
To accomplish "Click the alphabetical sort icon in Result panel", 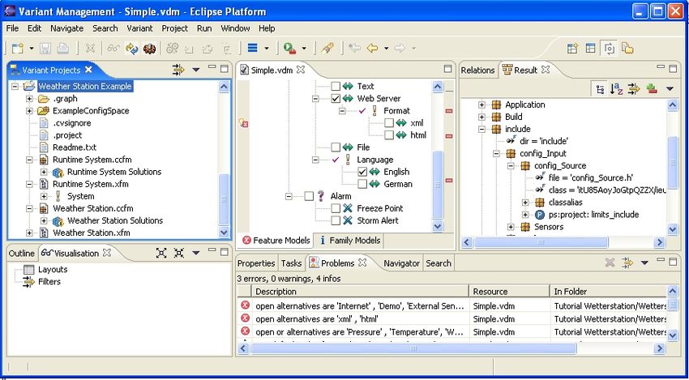I will [x=617, y=89].
